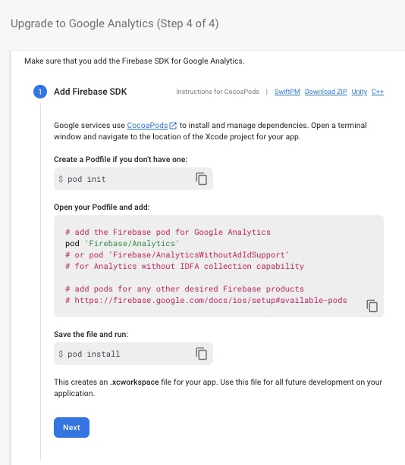This screenshot has height=465, width=405.
Task: Copy the pod init command
Action: pyautogui.click(x=201, y=179)
